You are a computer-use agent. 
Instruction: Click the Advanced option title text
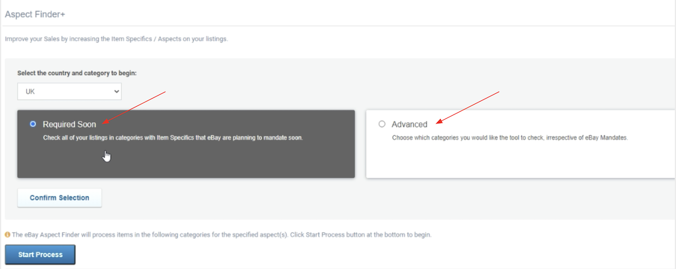click(x=410, y=124)
